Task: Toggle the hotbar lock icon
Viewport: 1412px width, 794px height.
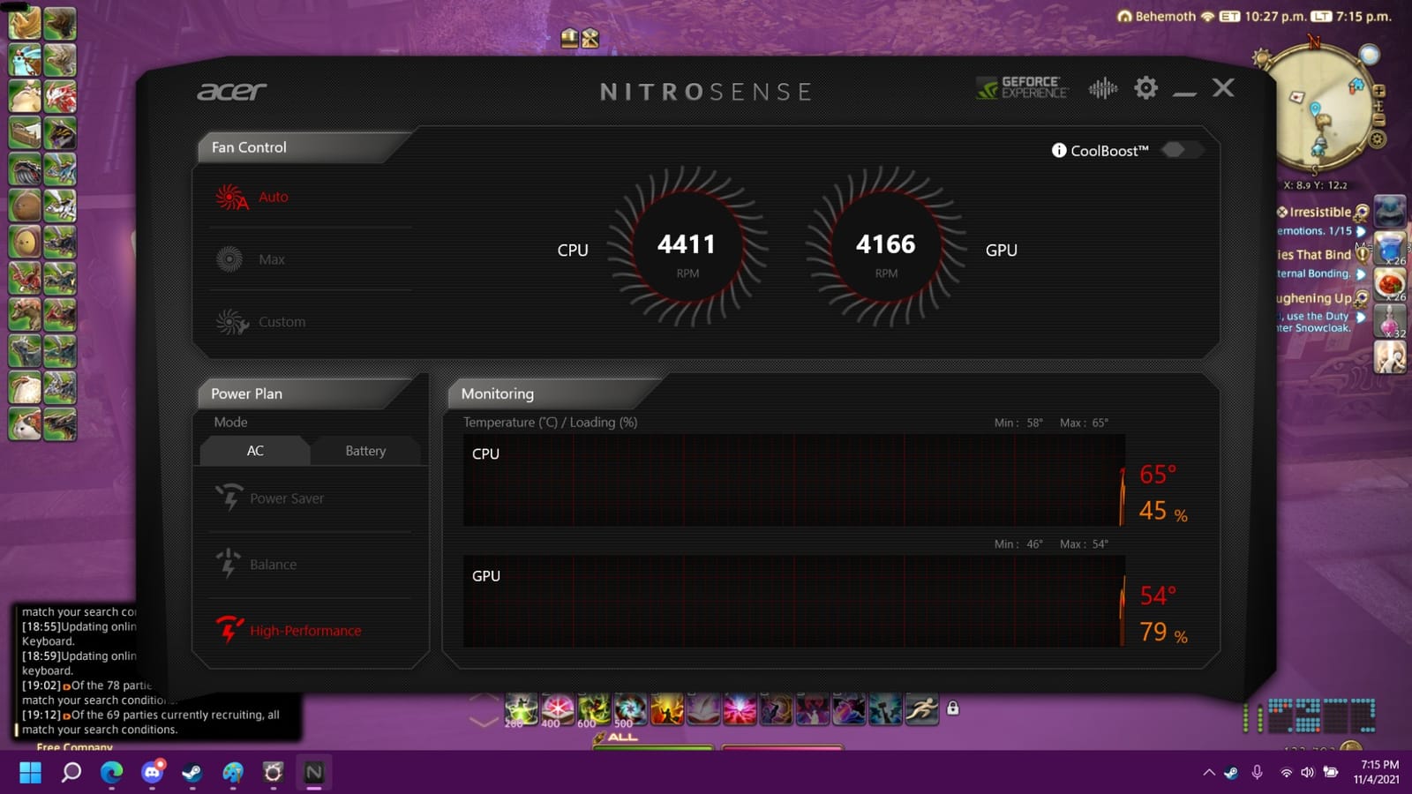Action: coord(953,708)
